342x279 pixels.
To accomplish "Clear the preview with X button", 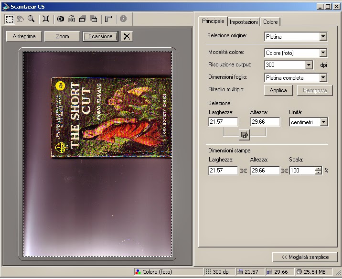I will 127,36.
